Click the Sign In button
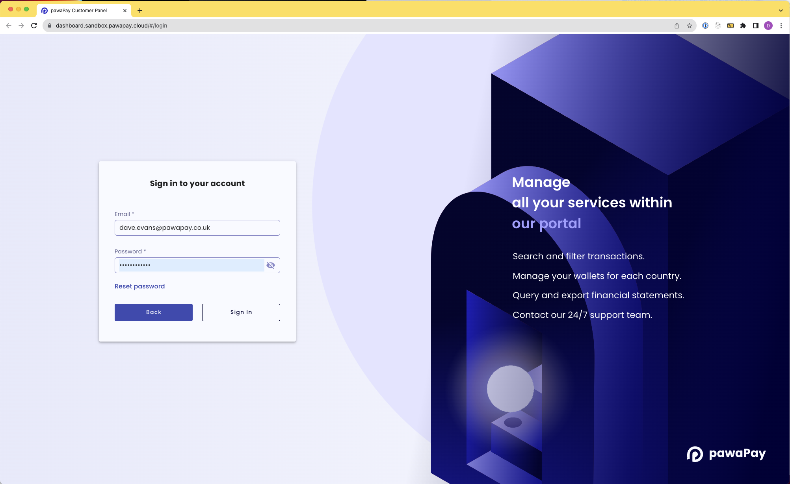This screenshot has height=484, width=790. pyautogui.click(x=241, y=312)
